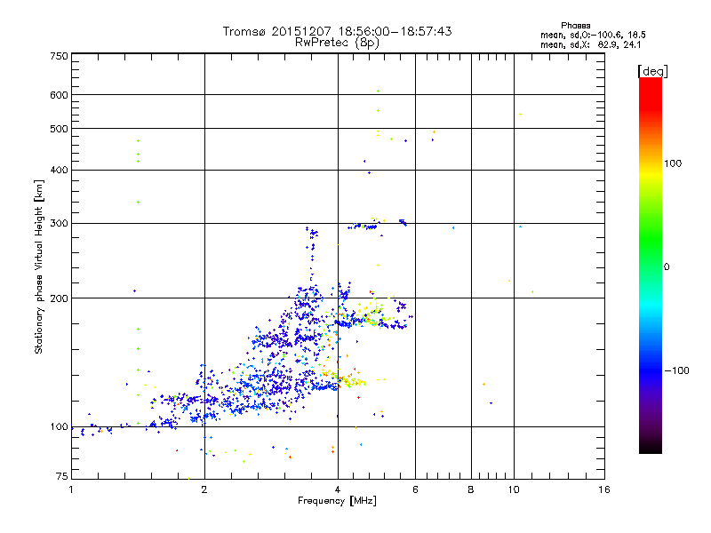Viewport: 711px width, 533px height.
Task: Click the y-axis tick label '400'
Action: [x=59, y=171]
